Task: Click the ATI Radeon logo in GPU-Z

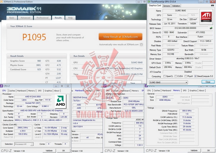Action: tap(206, 17)
